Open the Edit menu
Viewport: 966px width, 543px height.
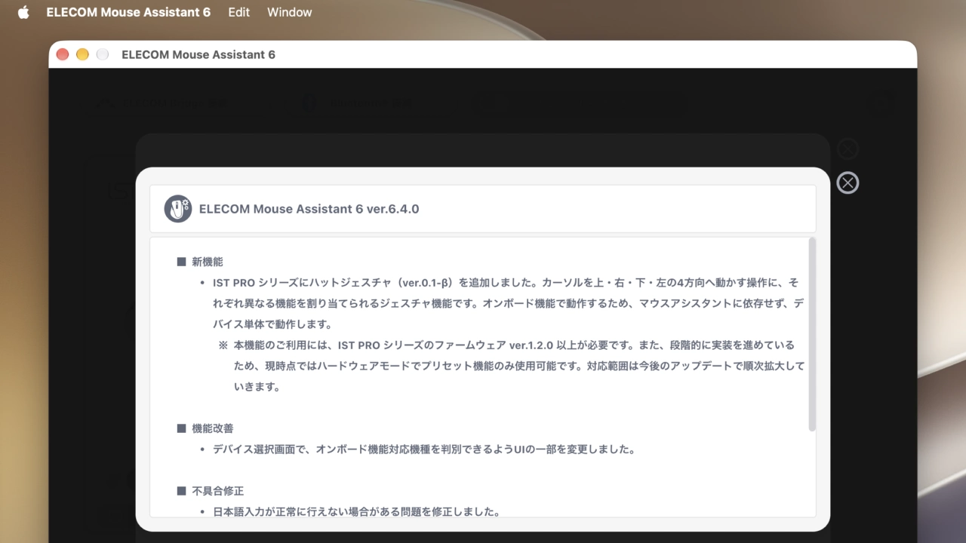[x=238, y=12]
